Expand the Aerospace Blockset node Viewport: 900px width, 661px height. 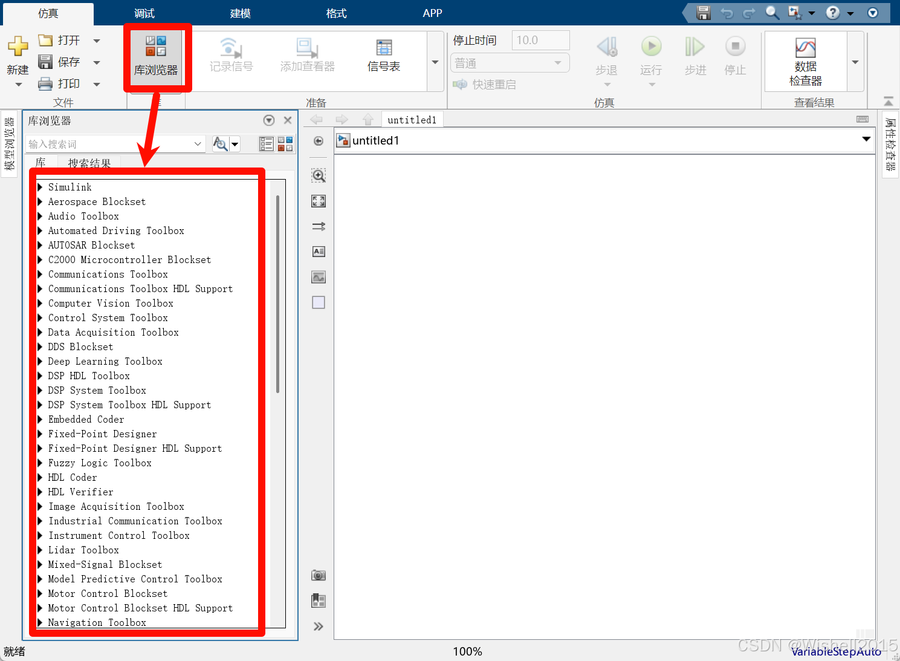pos(40,201)
